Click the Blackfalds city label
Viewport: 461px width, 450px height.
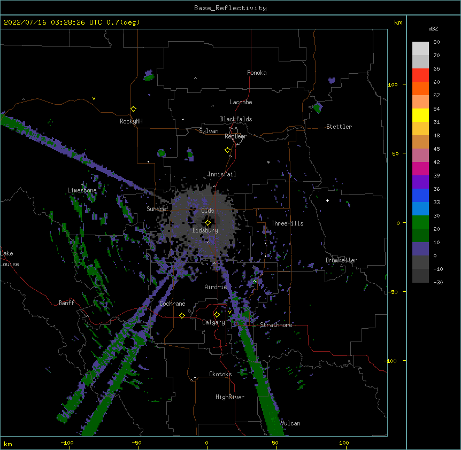point(236,119)
